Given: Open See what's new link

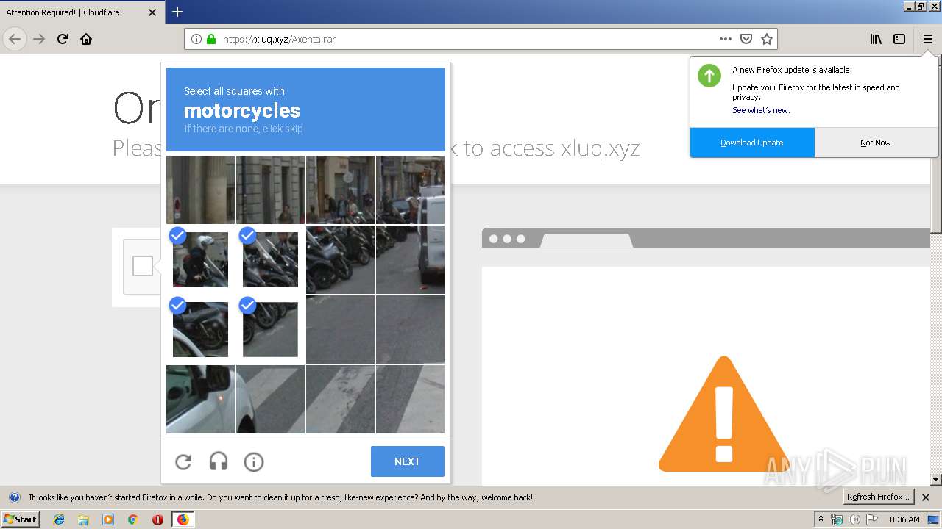Looking at the screenshot, I should tap(761, 110).
